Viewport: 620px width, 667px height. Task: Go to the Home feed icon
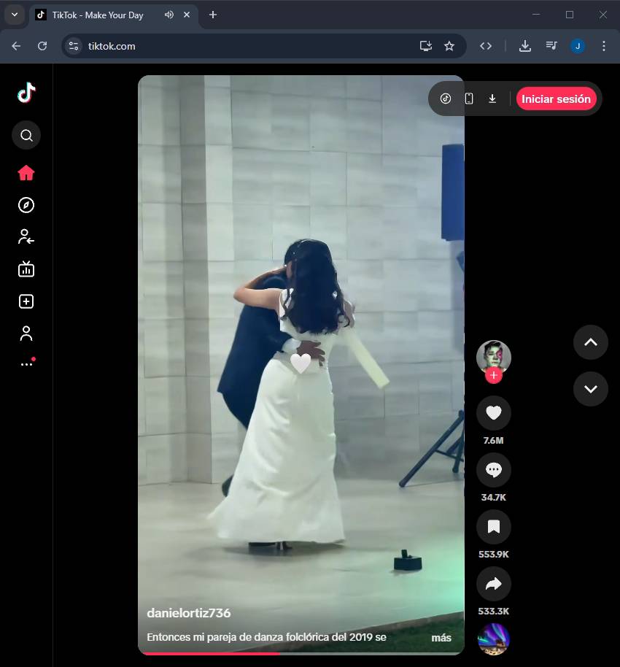26,173
